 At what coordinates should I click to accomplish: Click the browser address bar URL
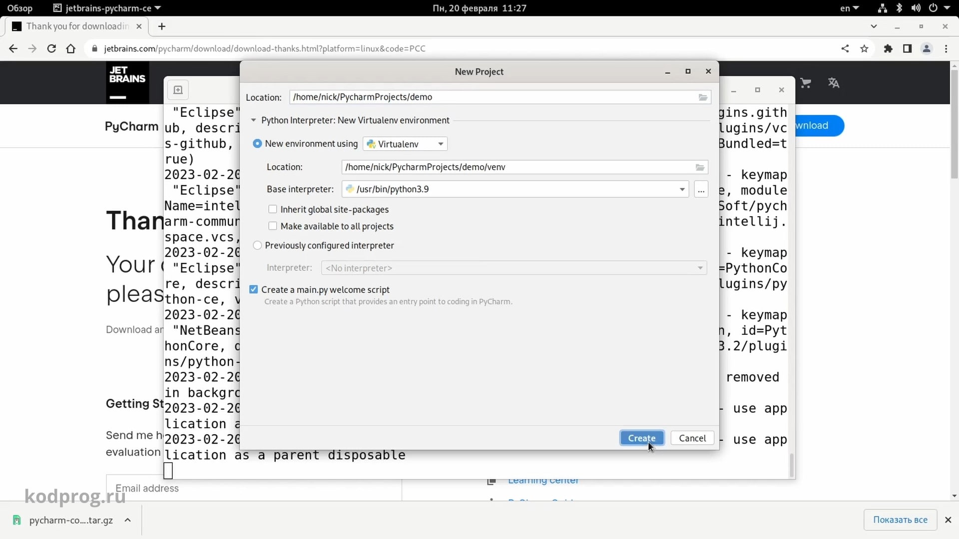coord(265,48)
